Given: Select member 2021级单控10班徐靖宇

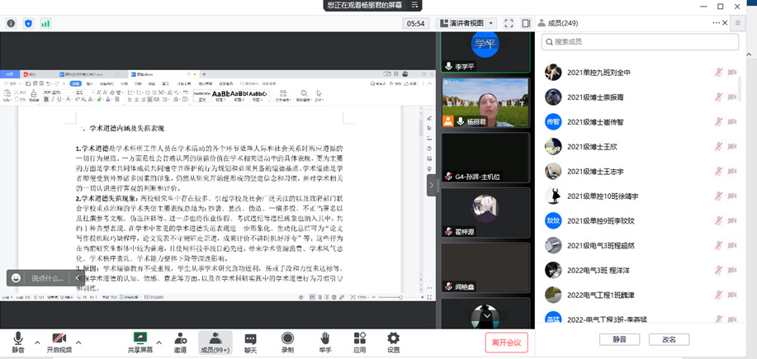Looking at the screenshot, I should coord(641,196).
